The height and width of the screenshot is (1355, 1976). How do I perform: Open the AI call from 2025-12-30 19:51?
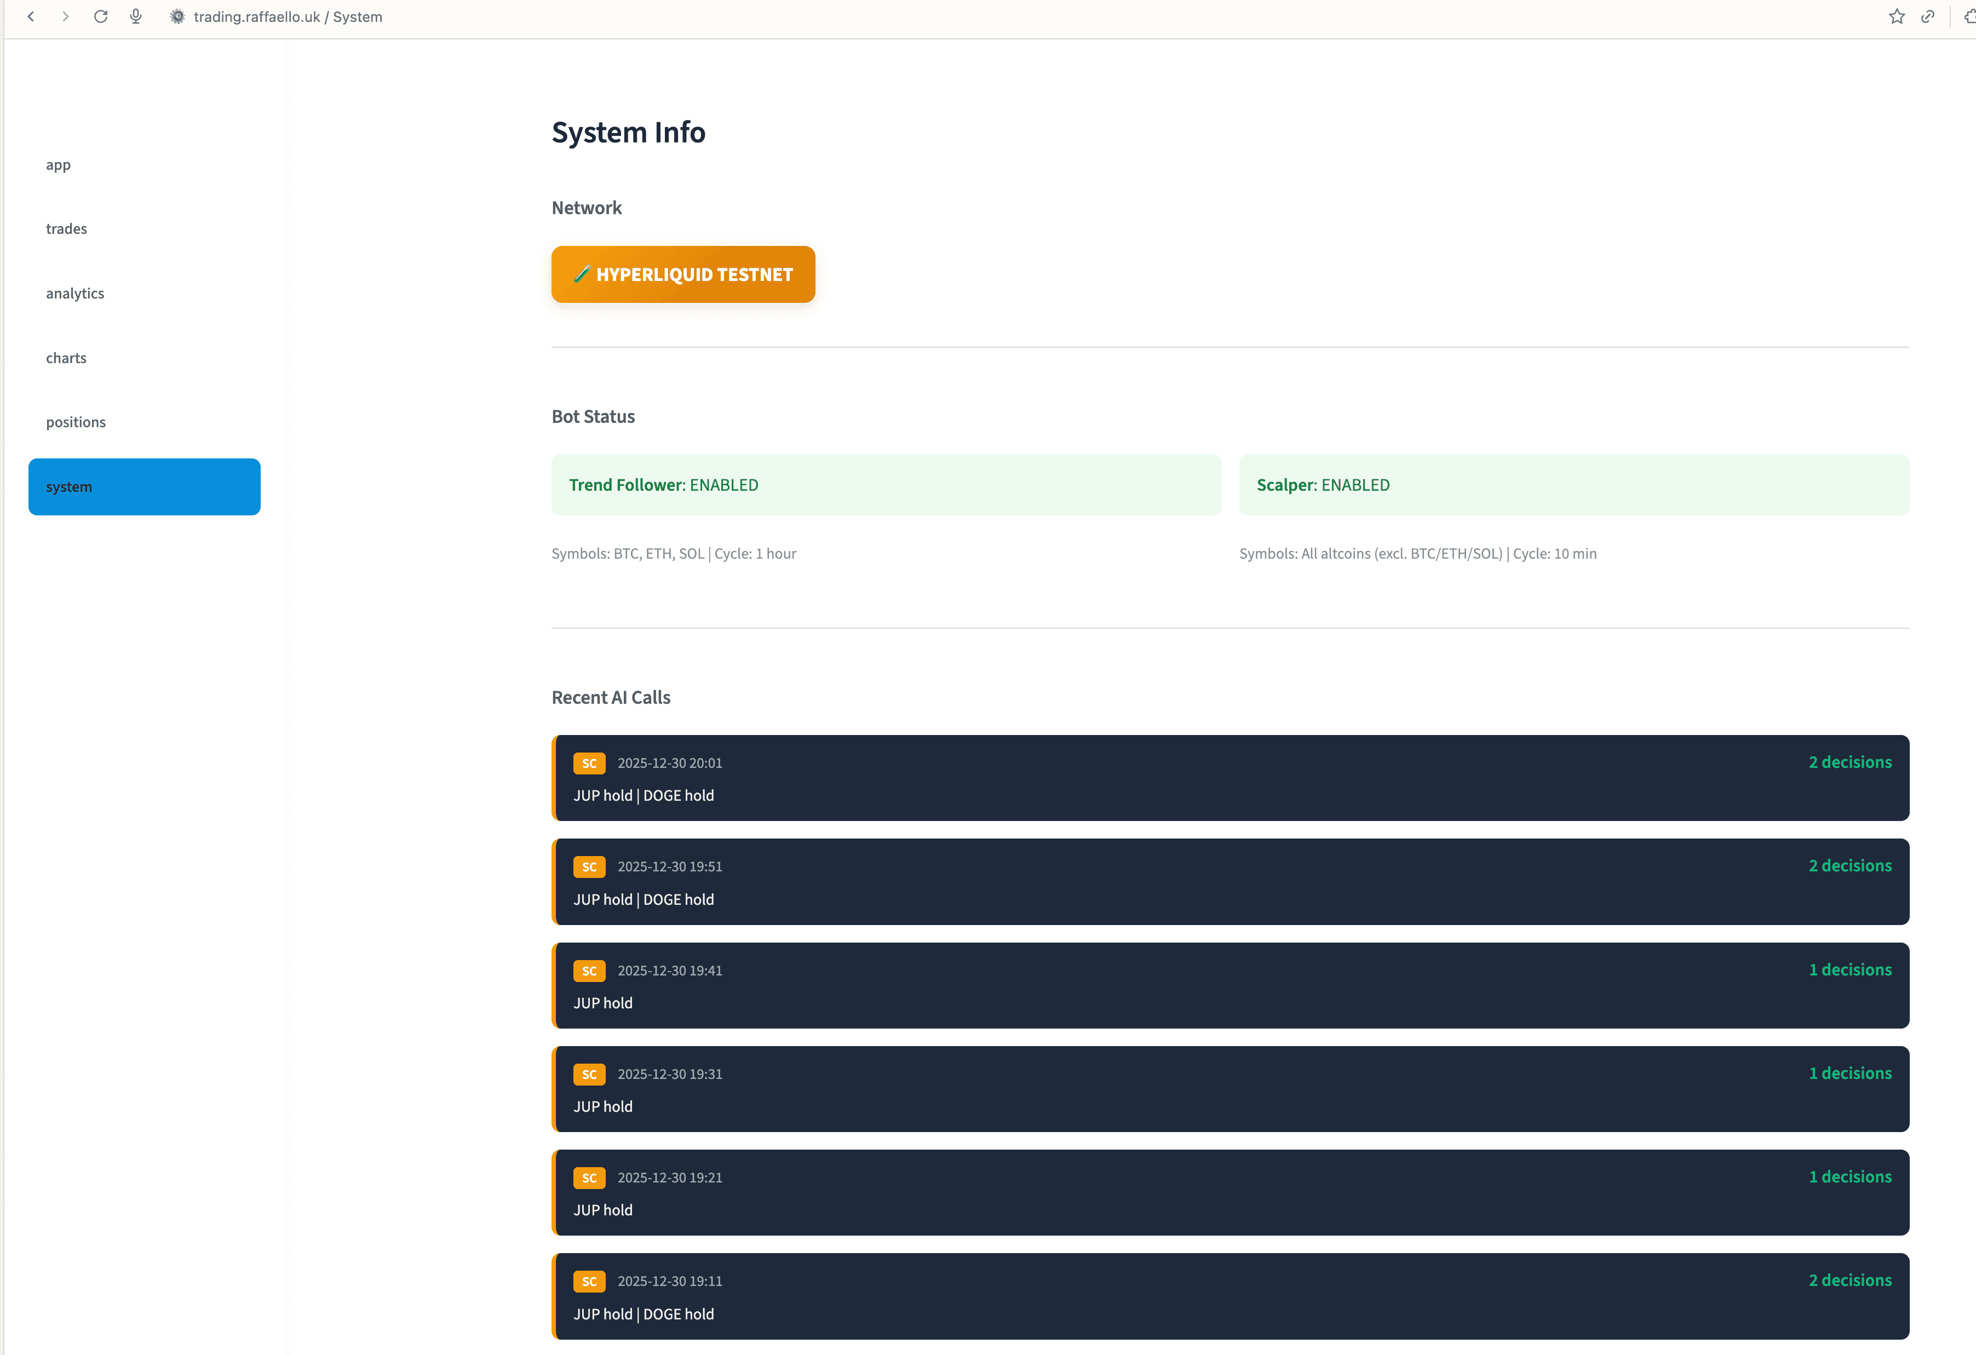1230,881
